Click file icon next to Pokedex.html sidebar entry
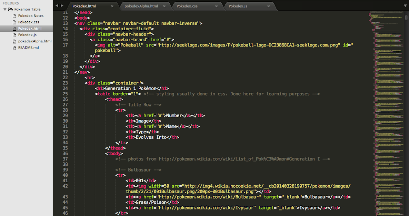409x216 pixels. pyautogui.click(x=14, y=29)
